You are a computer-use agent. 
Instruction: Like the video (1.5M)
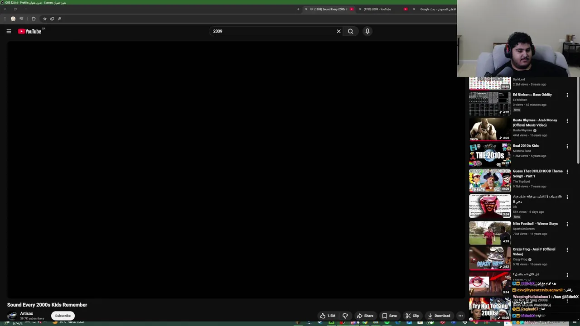click(x=328, y=316)
